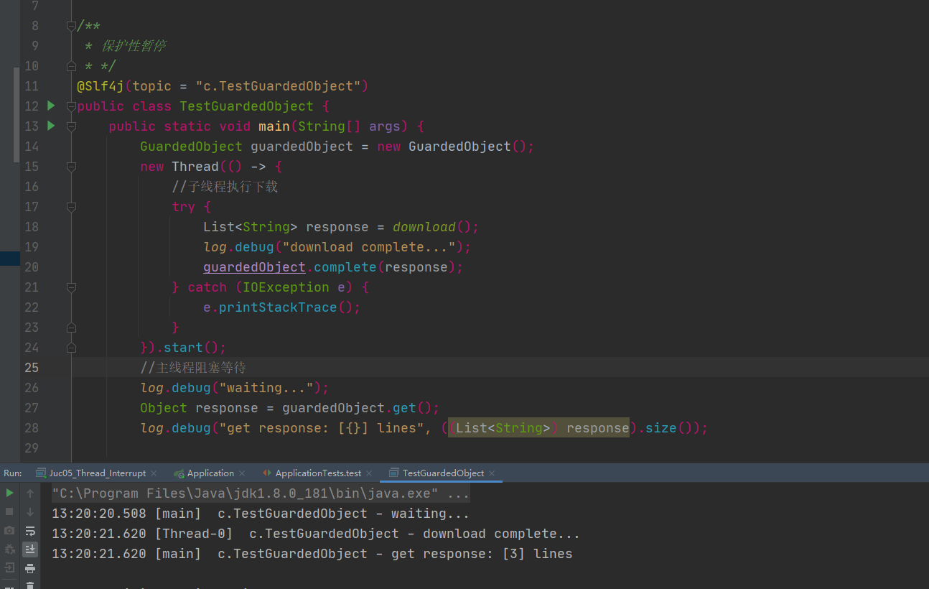The width and height of the screenshot is (929, 589).
Task: Click the "download complete..." string literal
Action: coord(369,247)
